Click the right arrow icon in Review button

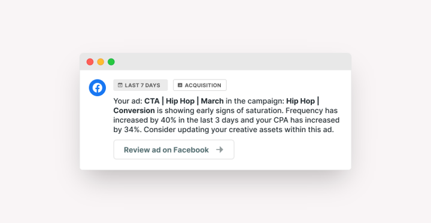coord(219,149)
